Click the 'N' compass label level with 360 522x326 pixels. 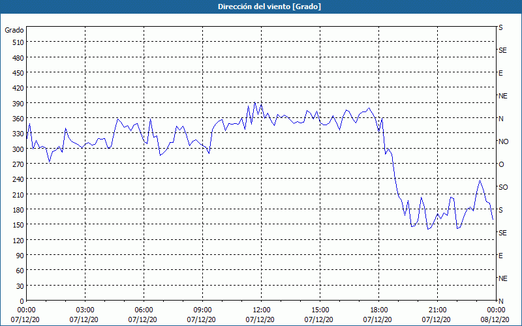tap(500, 119)
